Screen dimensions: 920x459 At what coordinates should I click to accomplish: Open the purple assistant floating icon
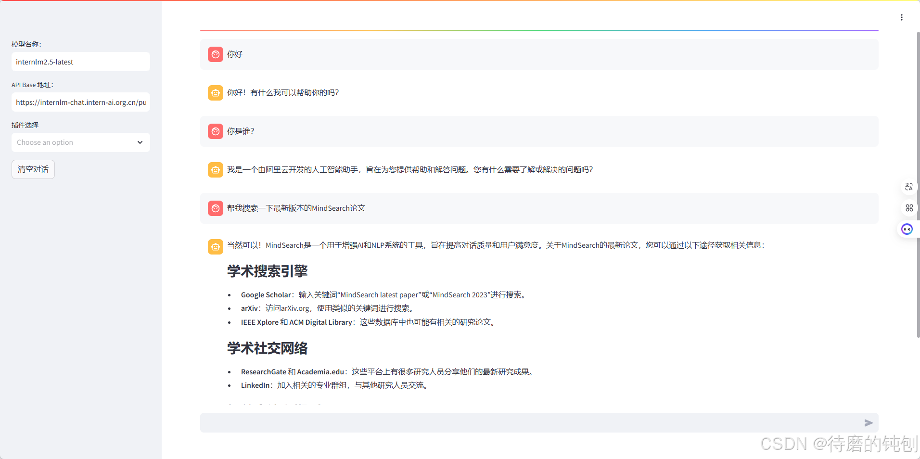coord(907,229)
